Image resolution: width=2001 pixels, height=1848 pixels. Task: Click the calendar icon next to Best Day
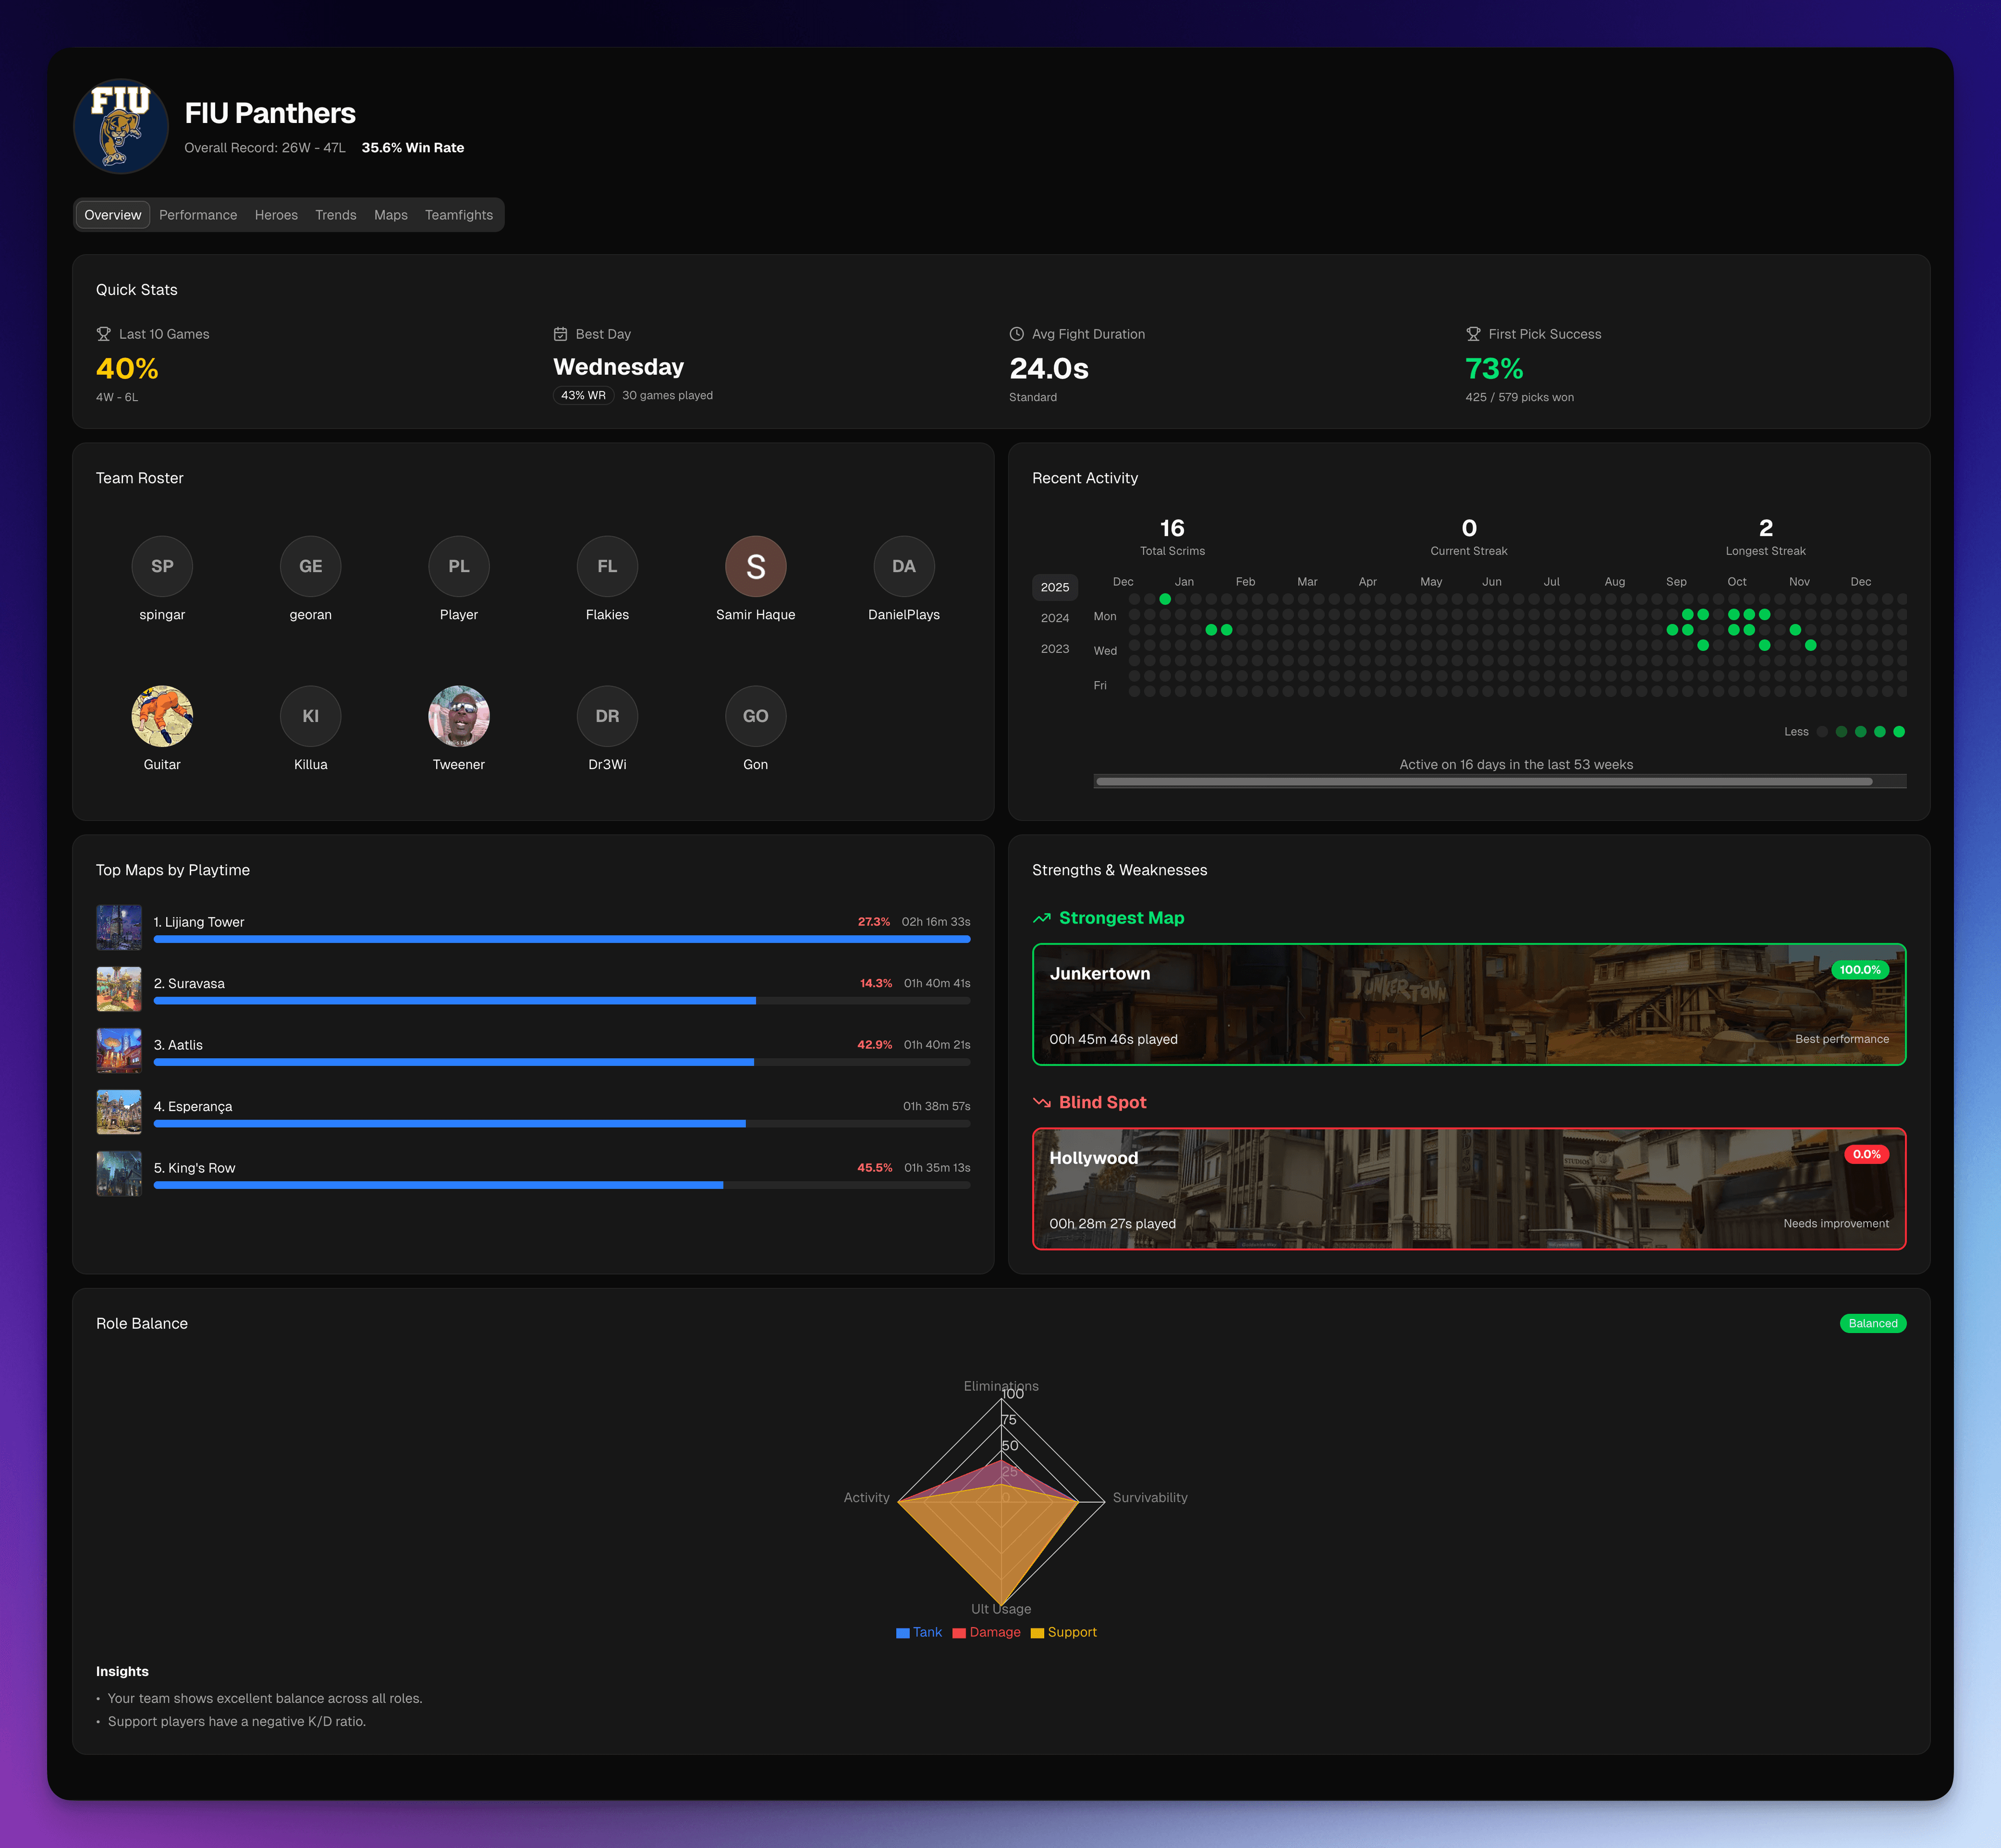pyautogui.click(x=560, y=334)
